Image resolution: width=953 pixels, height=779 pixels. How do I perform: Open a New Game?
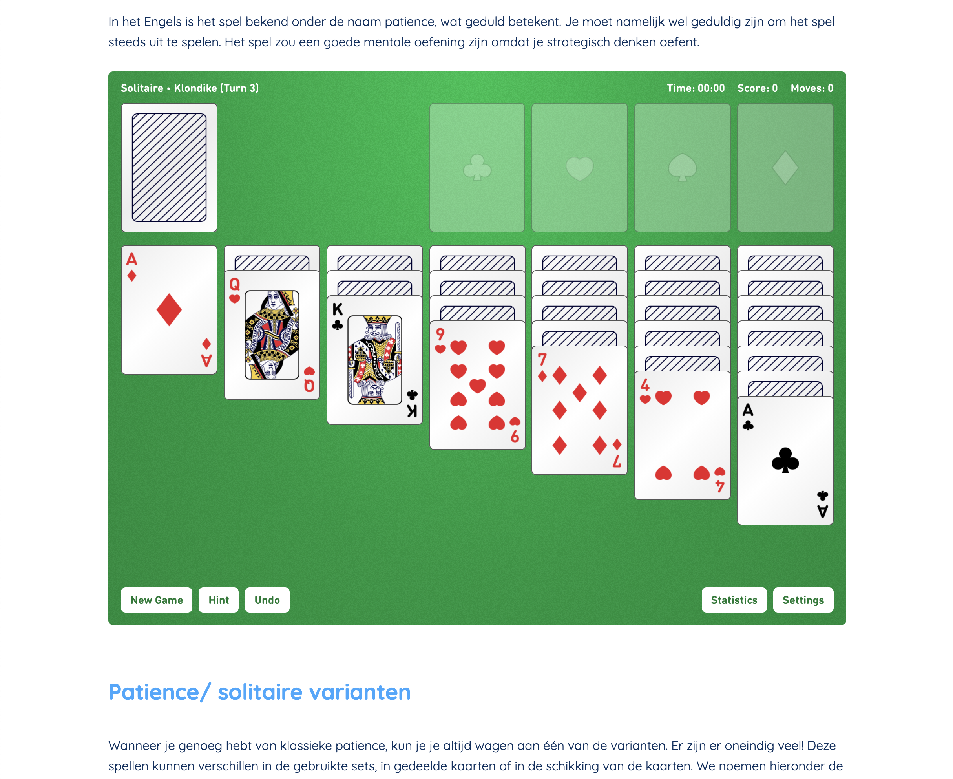point(157,600)
